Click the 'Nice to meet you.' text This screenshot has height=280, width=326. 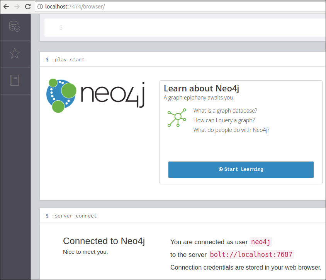pyautogui.click(x=85, y=252)
